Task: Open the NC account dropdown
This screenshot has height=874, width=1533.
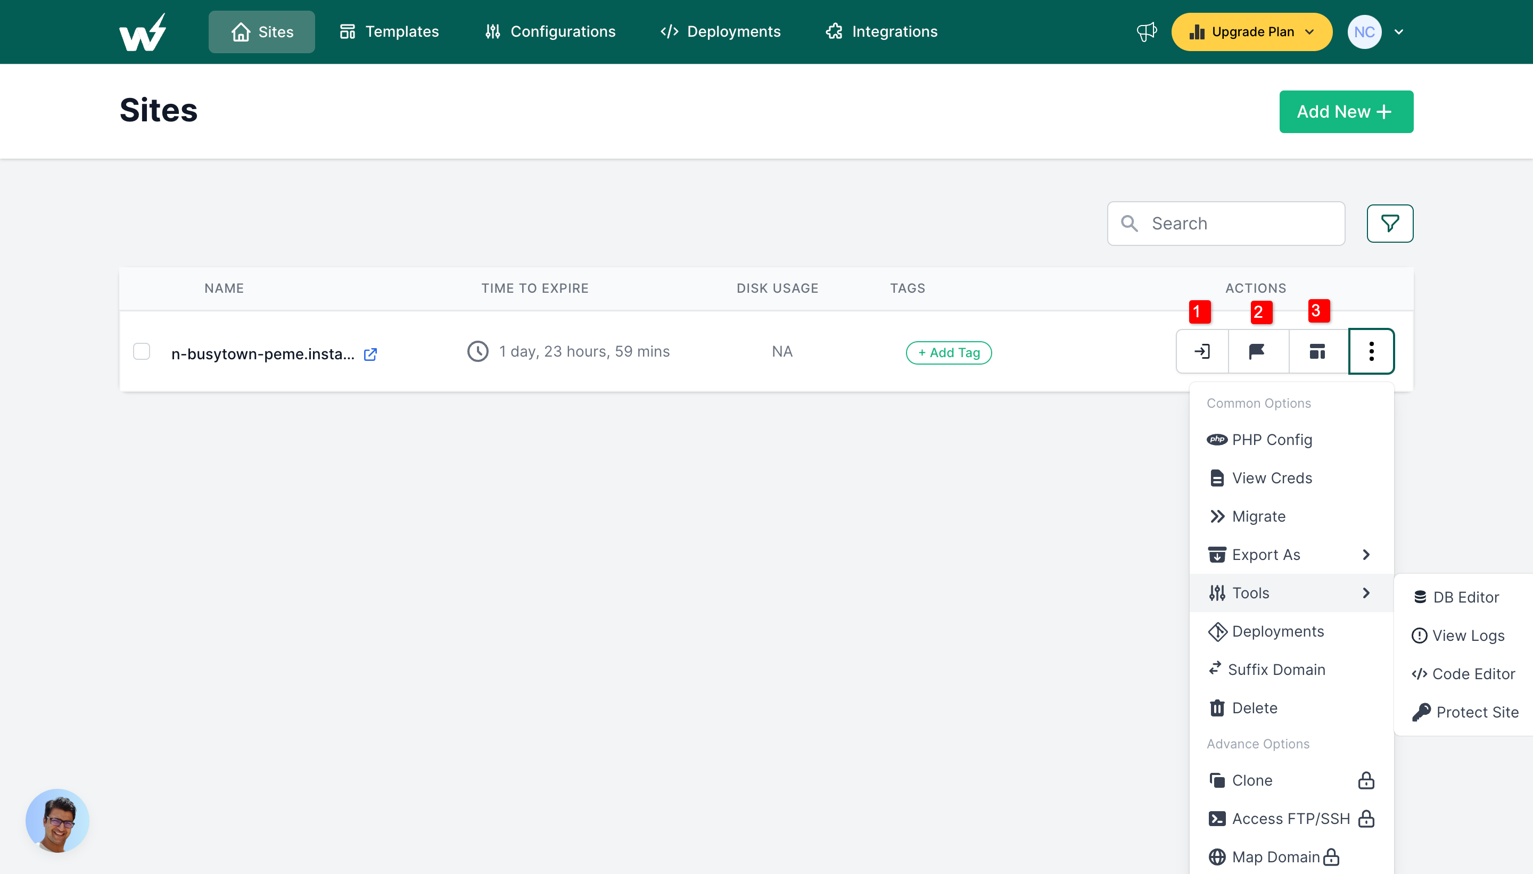Action: pos(1378,31)
